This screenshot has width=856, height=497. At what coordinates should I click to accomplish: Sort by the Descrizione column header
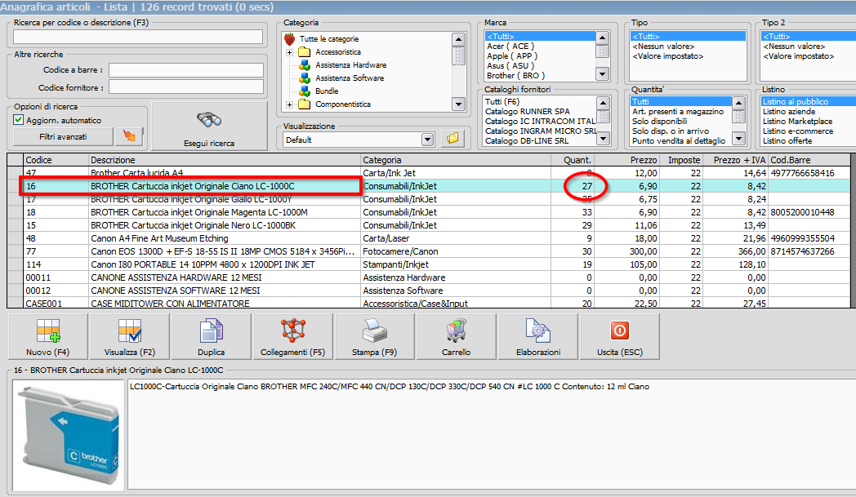pyautogui.click(x=225, y=160)
